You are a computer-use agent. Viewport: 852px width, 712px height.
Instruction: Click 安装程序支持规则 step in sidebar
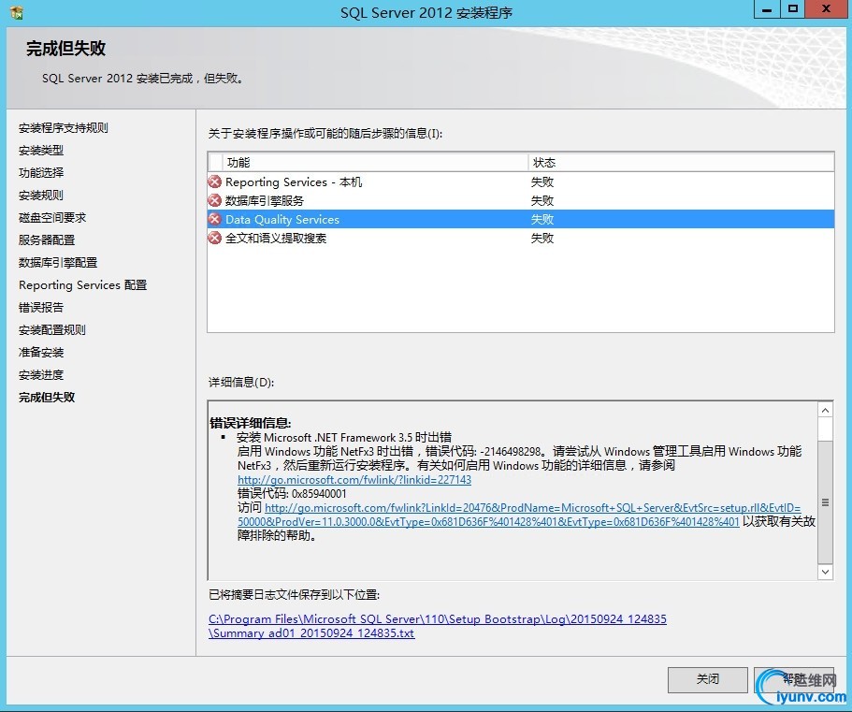pos(63,128)
